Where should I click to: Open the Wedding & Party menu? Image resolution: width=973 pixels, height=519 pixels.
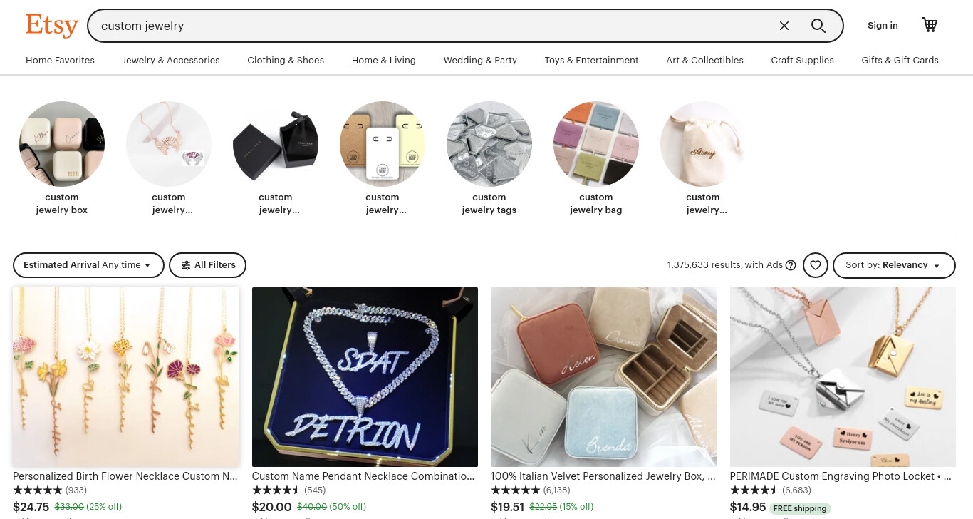(x=480, y=61)
